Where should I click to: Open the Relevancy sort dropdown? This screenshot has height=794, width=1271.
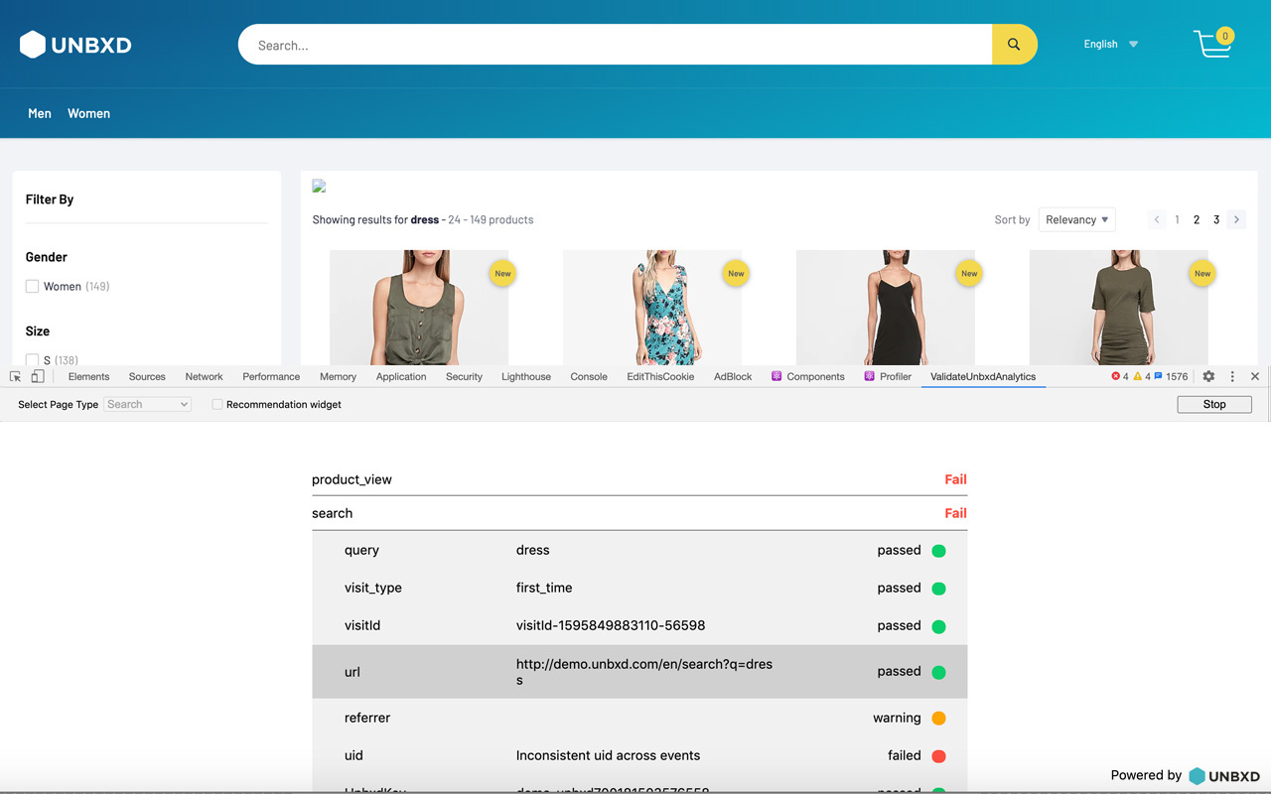(1076, 219)
